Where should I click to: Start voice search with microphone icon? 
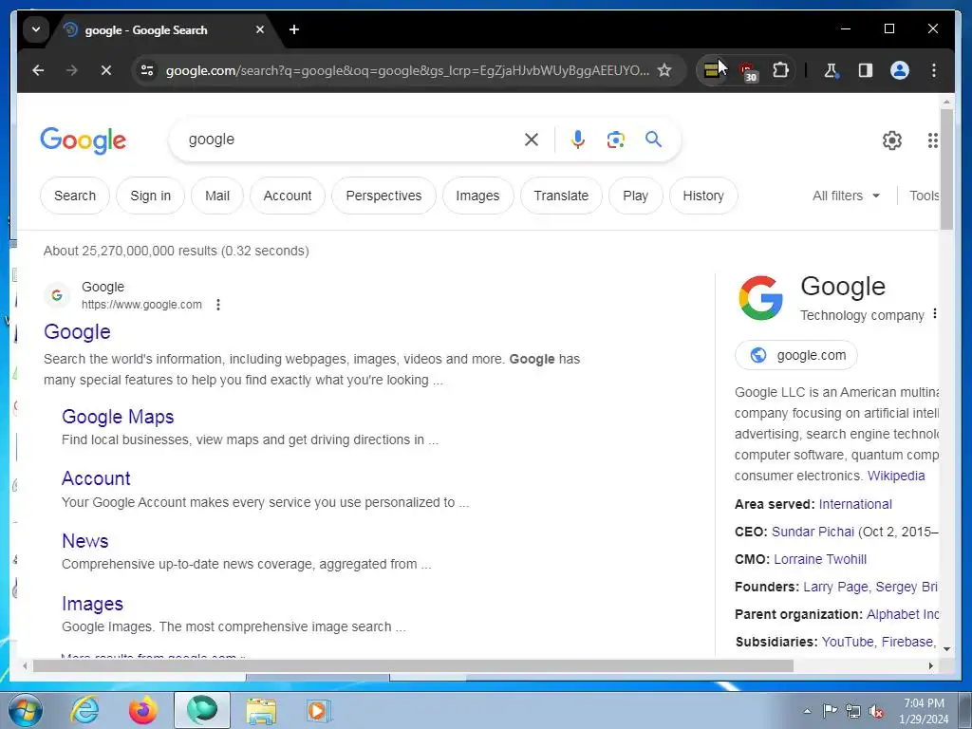578,140
